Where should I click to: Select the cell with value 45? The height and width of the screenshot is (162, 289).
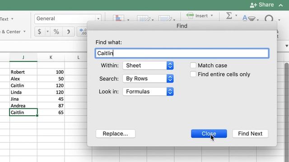click(x=51, y=99)
